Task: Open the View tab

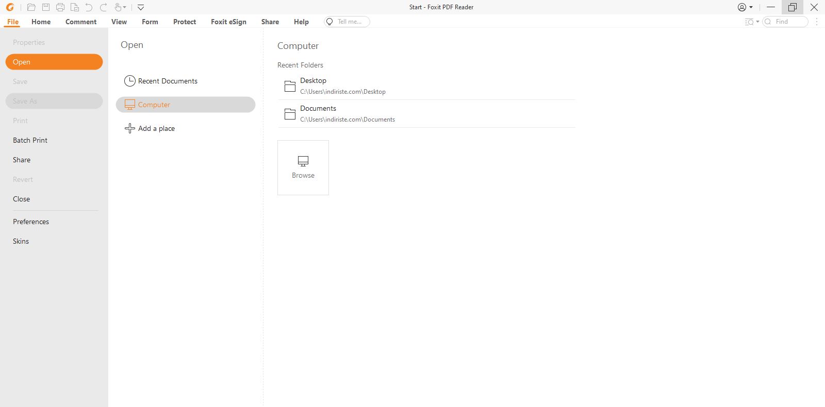Action: [x=119, y=22]
